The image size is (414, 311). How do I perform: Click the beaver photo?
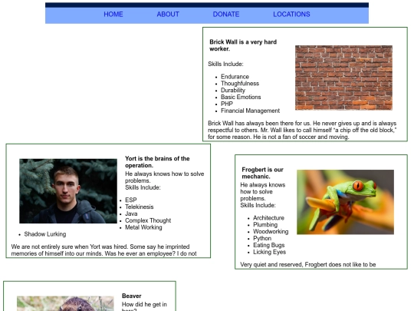coord(65,303)
